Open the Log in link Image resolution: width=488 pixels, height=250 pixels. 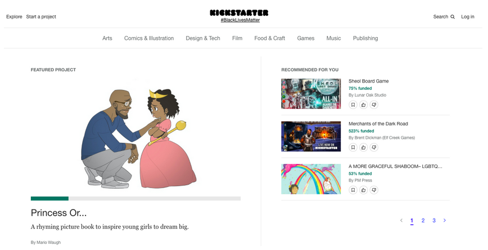pyautogui.click(x=468, y=17)
